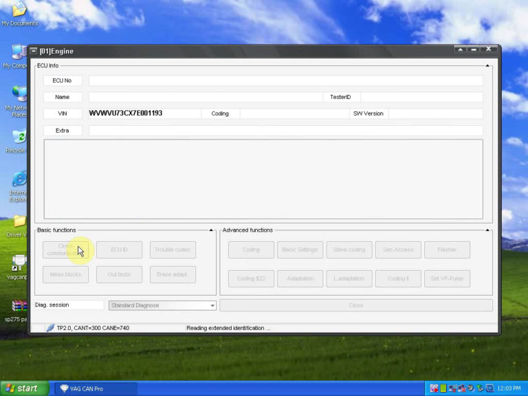Click the Close communication button
The width and height of the screenshot is (528, 396).
pos(66,250)
